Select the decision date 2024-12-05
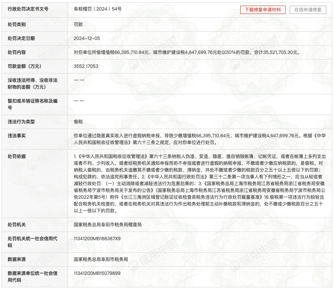Image resolution: width=335 pixels, height=290 pixels. pos(86,39)
